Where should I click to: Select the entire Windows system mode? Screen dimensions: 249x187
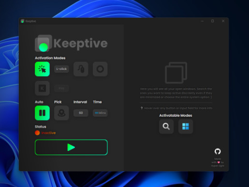(186, 126)
